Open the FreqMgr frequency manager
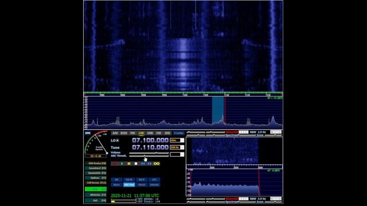Image resolution: width=367 pixels, height=206 pixels. 178,133
